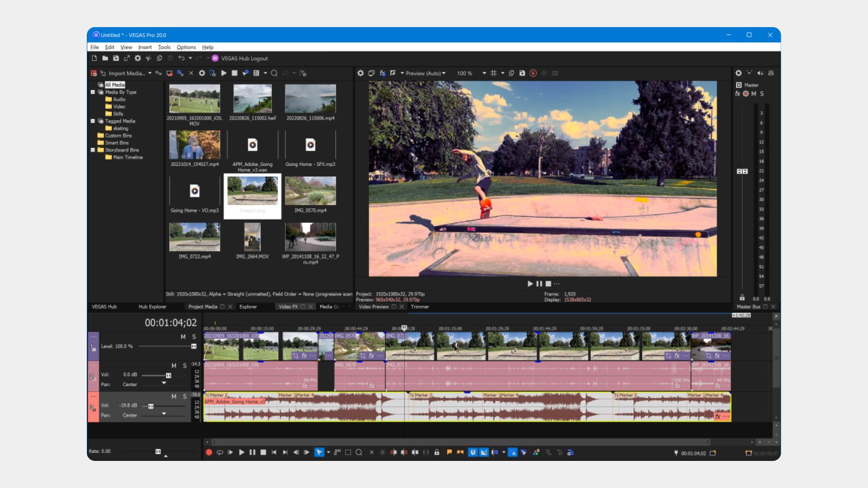Adjust the Level slider on video track 1

tap(194, 346)
